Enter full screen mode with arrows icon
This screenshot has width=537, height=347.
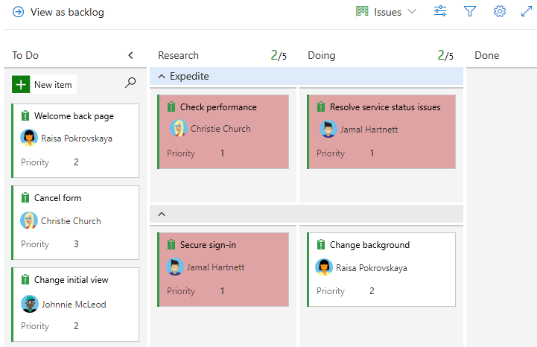(x=526, y=12)
